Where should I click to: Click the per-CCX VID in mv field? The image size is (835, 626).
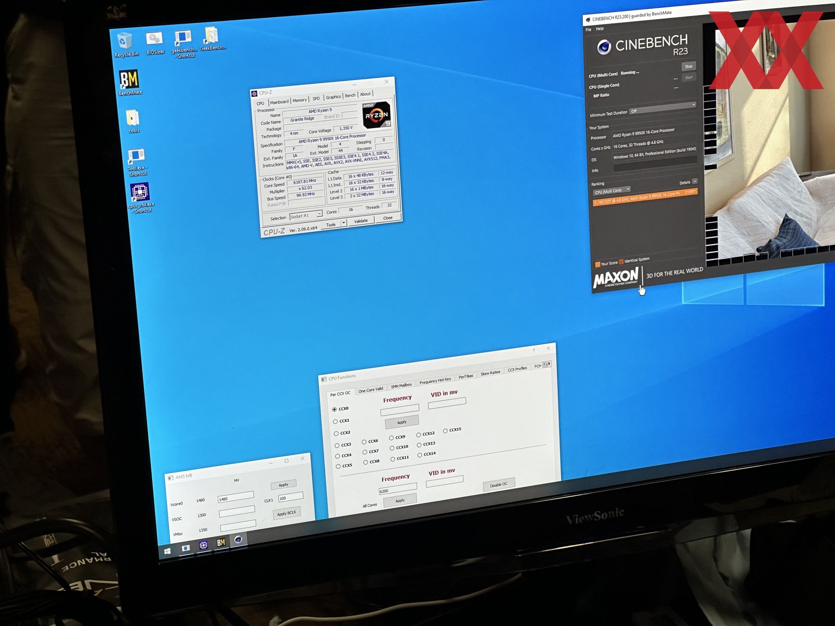(x=447, y=403)
